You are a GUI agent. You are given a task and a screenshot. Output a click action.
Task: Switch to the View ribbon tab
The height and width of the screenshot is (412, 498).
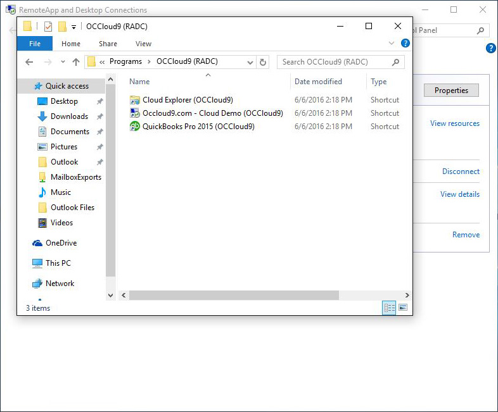[143, 44]
